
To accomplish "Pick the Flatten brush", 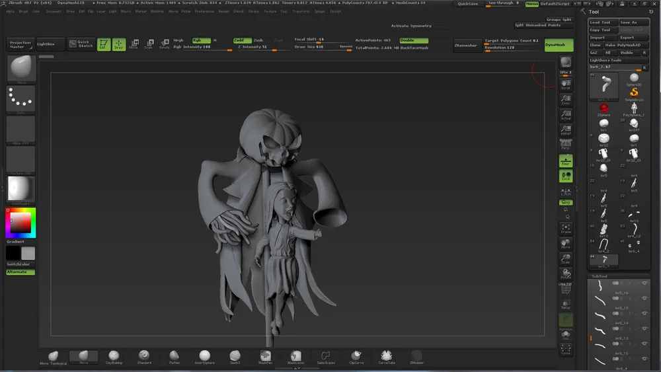I will [x=175, y=357].
